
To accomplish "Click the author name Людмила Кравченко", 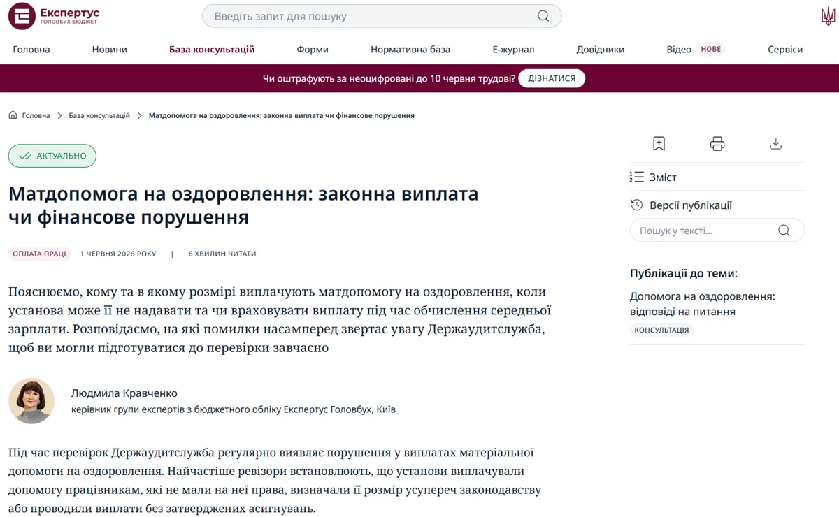I will (x=124, y=393).
